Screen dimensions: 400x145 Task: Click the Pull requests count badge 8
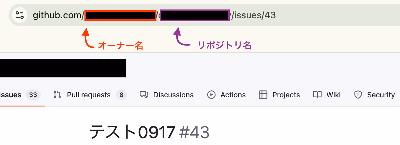coord(121,95)
